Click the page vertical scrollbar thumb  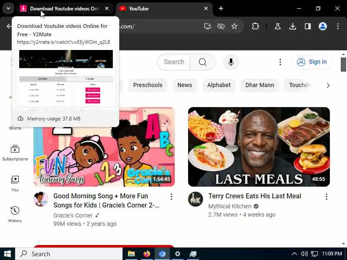[x=343, y=65]
